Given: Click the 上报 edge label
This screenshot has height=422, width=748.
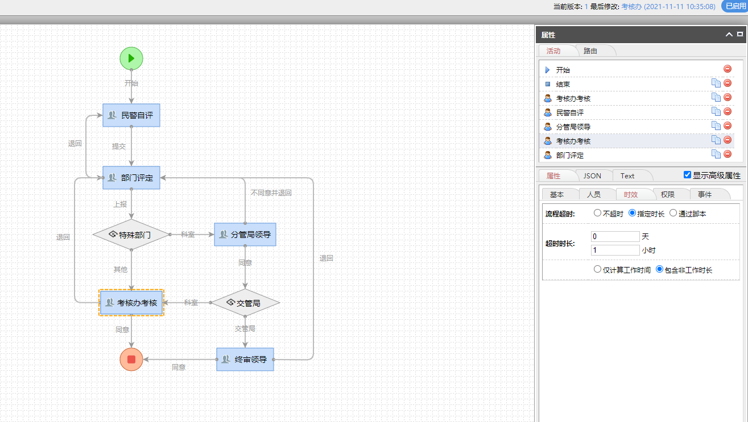Looking at the screenshot, I should pyautogui.click(x=119, y=204).
